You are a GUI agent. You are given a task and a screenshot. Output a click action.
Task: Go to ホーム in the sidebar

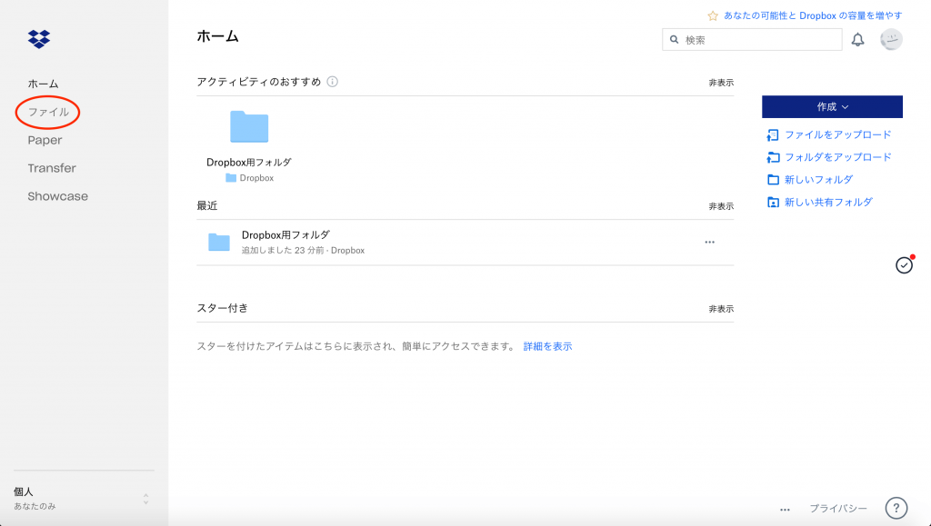[44, 84]
